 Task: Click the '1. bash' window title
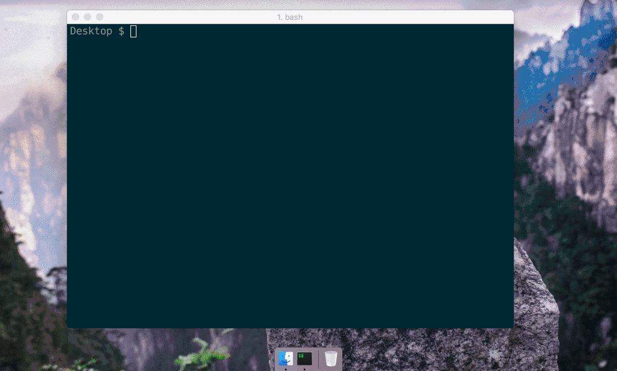pyautogui.click(x=290, y=17)
